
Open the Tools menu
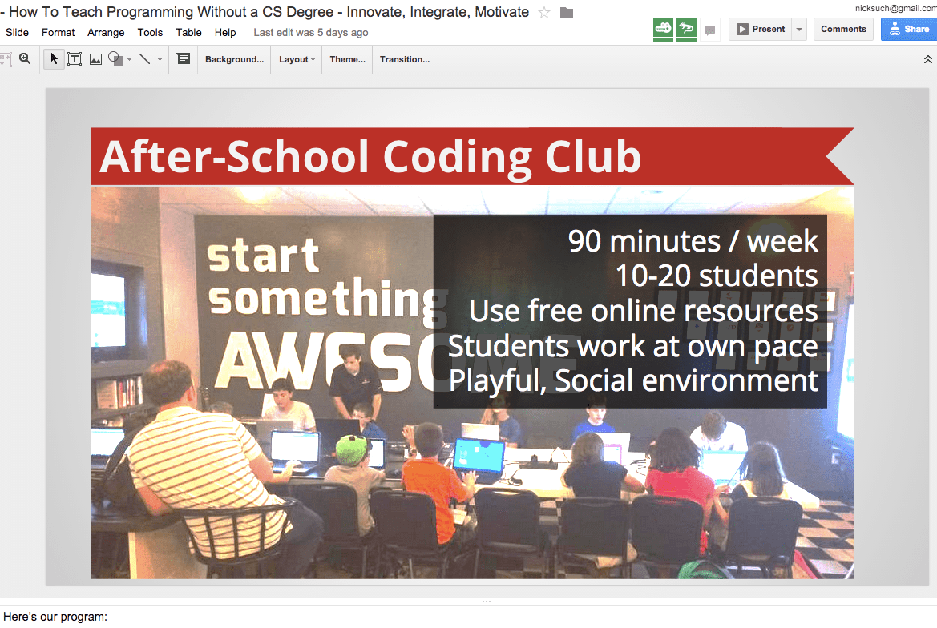tap(150, 32)
